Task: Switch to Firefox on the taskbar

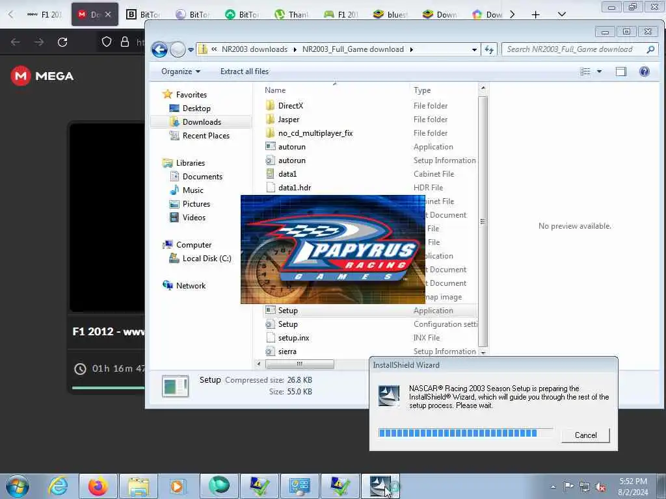Action: [98, 486]
